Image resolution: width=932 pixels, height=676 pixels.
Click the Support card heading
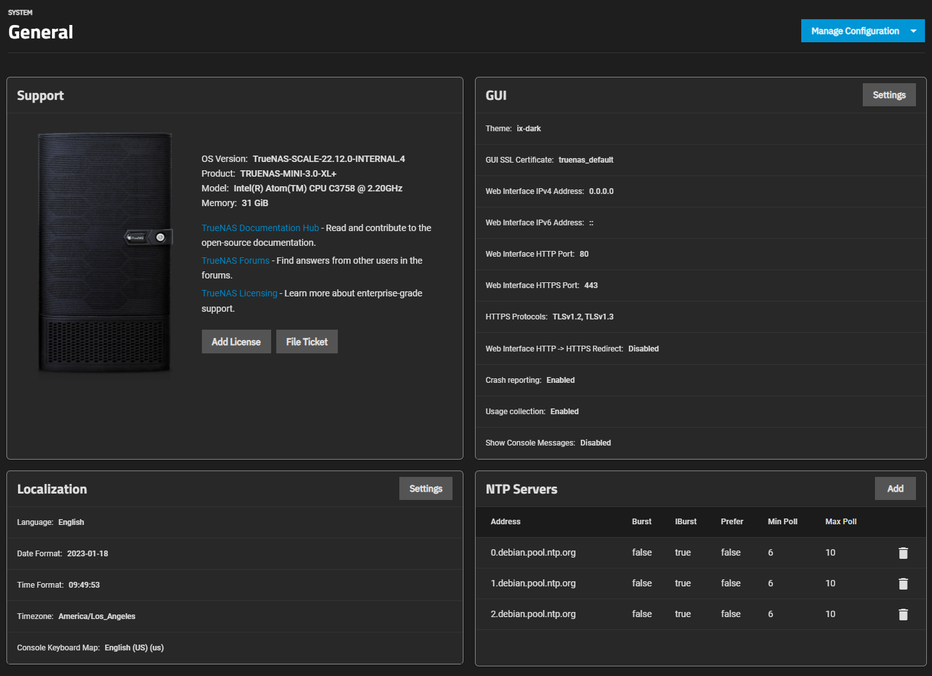pyautogui.click(x=40, y=95)
